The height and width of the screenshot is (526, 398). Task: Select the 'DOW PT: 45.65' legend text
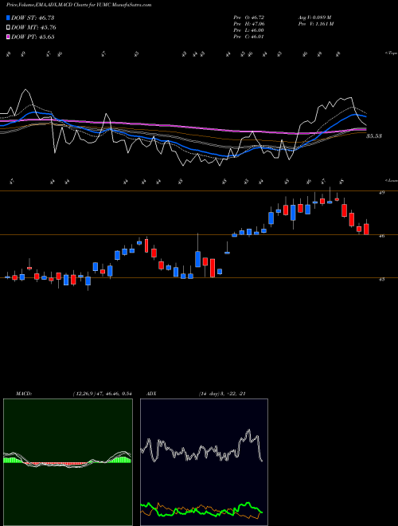[x=33, y=37]
